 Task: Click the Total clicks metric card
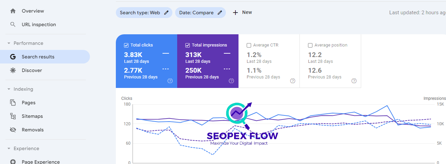click(x=147, y=61)
